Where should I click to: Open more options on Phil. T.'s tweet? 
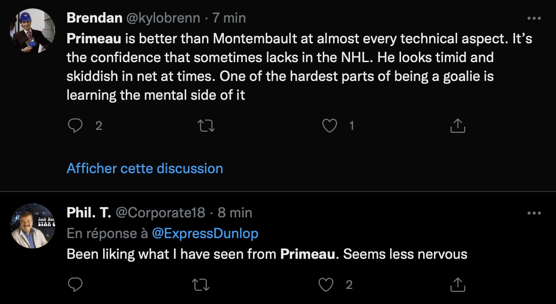click(534, 213)
